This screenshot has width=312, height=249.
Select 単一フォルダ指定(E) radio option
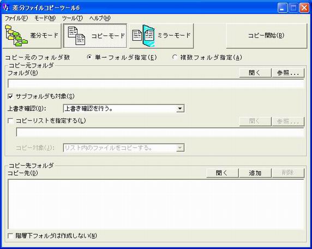click(x=89, y=57)
